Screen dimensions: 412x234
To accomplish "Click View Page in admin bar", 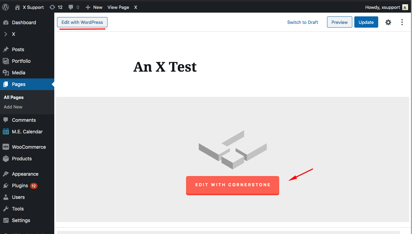I will coord(118,7).
